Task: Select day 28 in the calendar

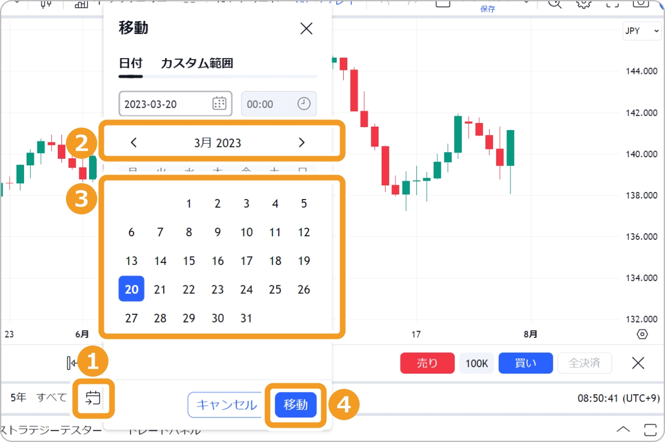Action: [160, 318]
